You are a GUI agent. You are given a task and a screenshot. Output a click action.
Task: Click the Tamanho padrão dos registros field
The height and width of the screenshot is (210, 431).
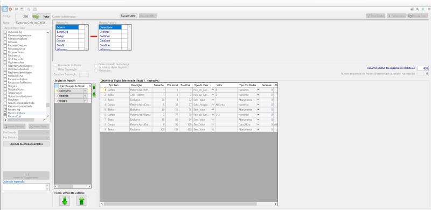coord(422,68)
